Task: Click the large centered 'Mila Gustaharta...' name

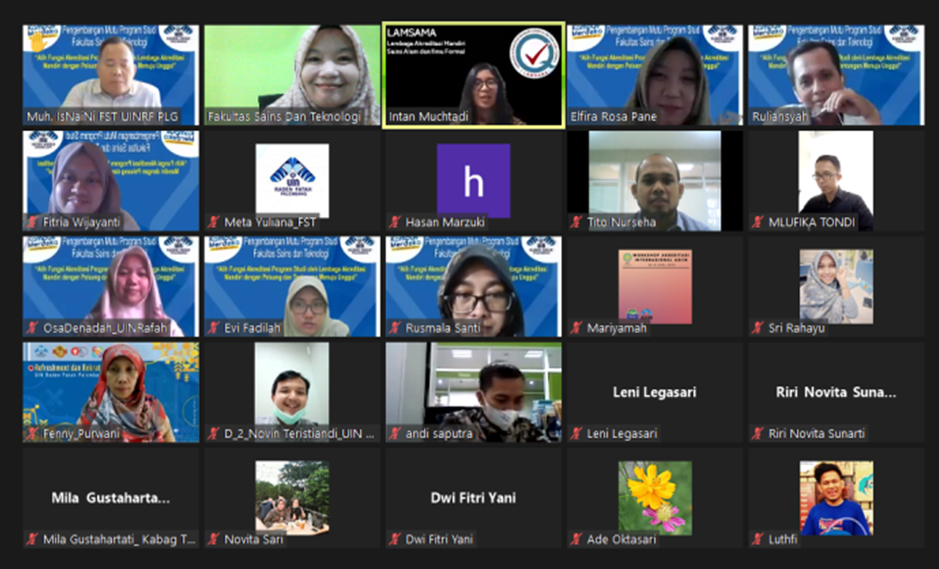Action: click(110, 498)
